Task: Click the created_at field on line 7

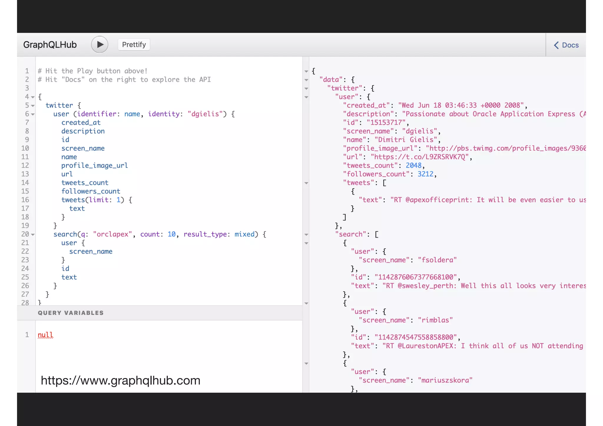Action: pyautogui.click(x=81, y=122)
